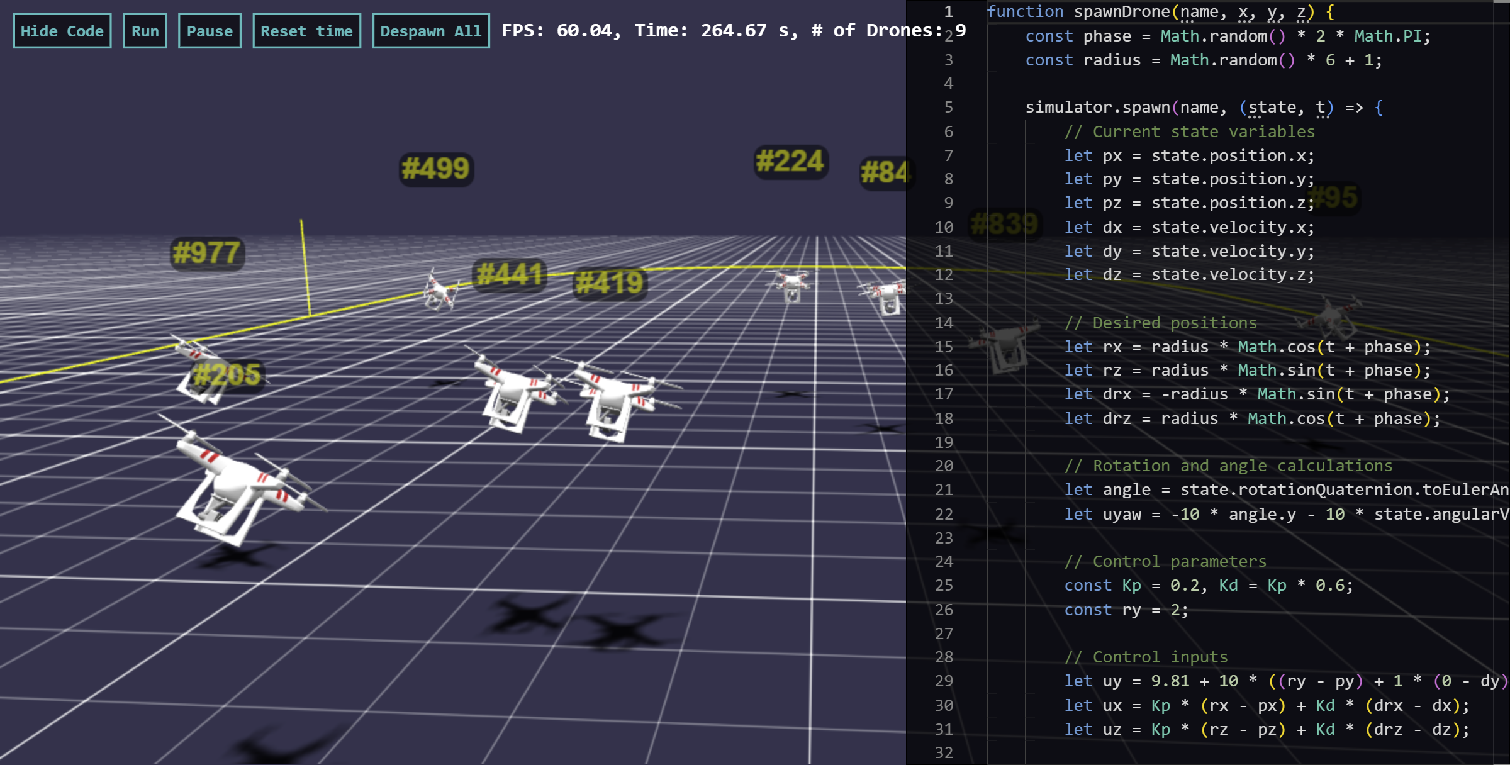Start simulation with Run button
This screenshot has height=765, width=1510.
point(145,31)
